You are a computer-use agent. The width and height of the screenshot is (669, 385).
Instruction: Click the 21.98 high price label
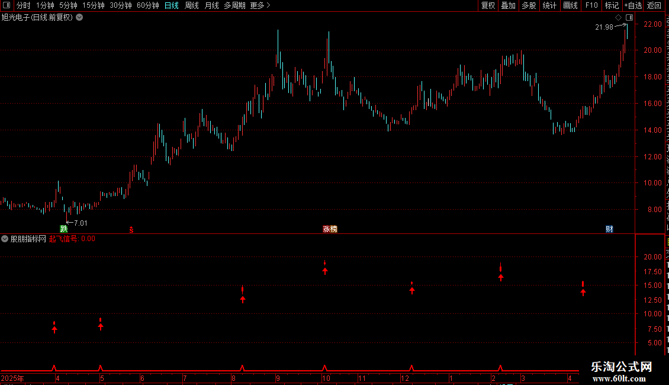pos(604,27)
